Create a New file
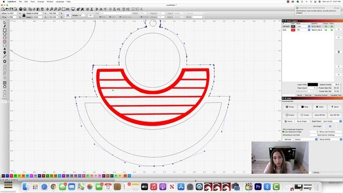 pyautogui.click(x=3, y=9)
